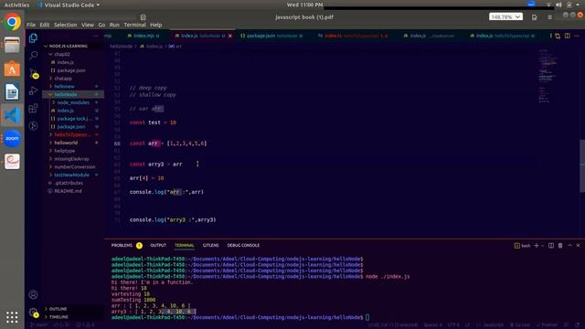Open LibreOffice Writer from the dock
Viewport: 585px width, 329px height.
click(12, 92)
